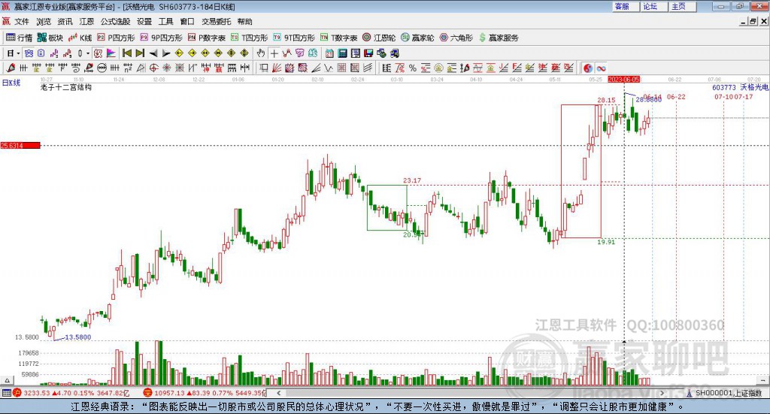This screenshot has height=414, width=770.
Task: Click the 深 Shenzhen index status icon
Action: [x=148, y=393]
